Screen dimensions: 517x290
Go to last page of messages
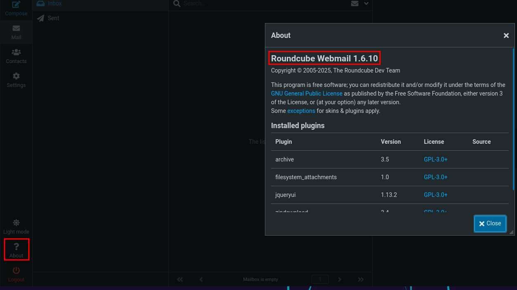coord(361,279)
